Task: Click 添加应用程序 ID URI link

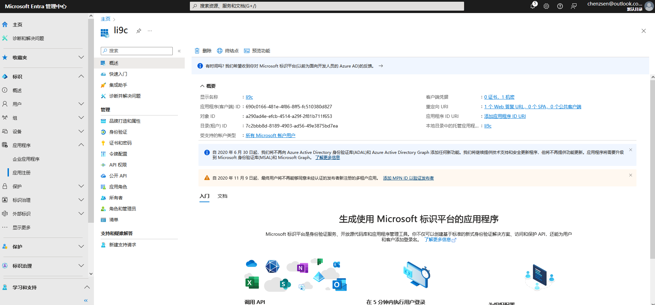Action: click(505, 116)
